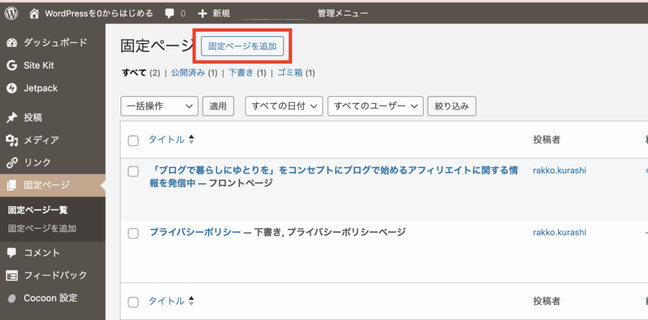The image size is (648, 320).
Task: Open リンク in the sidebar menu
Action: click(37, 163)
